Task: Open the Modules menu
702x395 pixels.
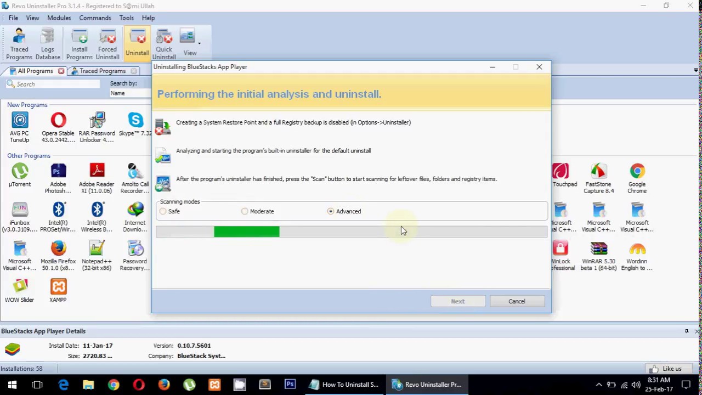Action: [59, 18]
